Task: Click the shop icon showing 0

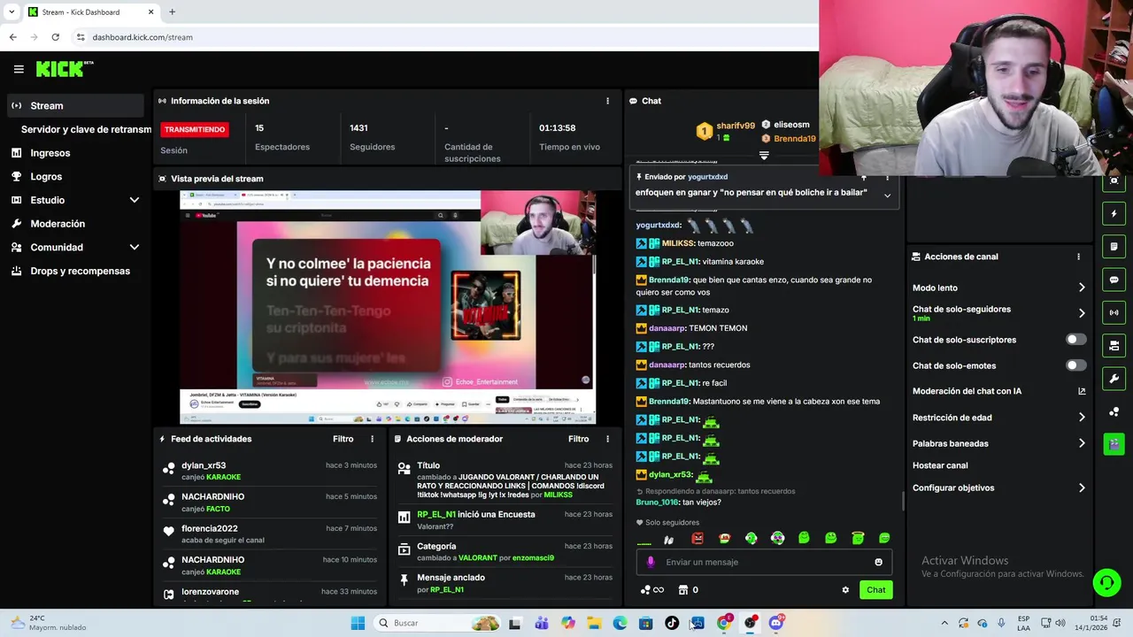Action: click(x=688, y=590)
